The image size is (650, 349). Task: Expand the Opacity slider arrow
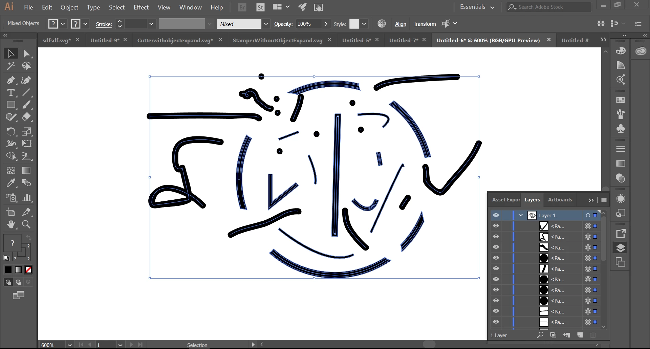click(x=326, y=24)
